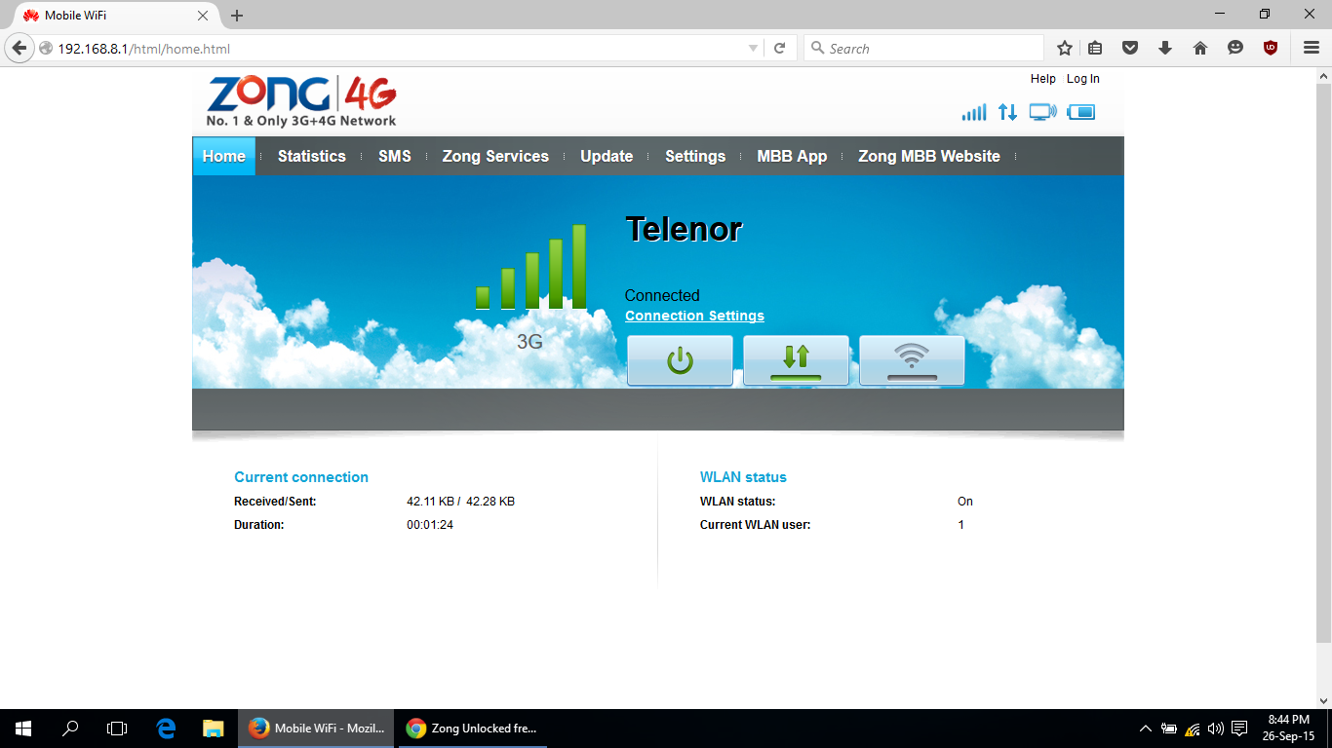
Task: Click the Log In link
Action: 1083,79
